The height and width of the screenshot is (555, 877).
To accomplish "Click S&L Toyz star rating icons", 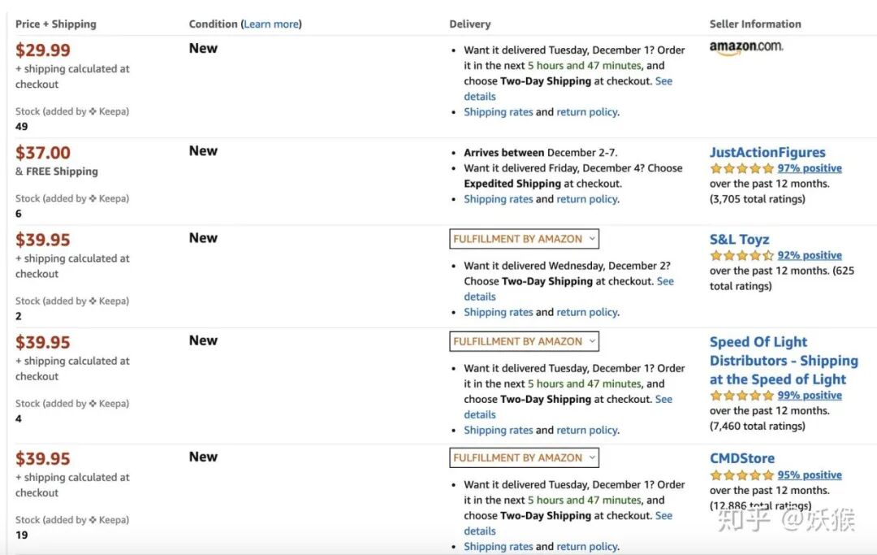I will pos(741,256).
